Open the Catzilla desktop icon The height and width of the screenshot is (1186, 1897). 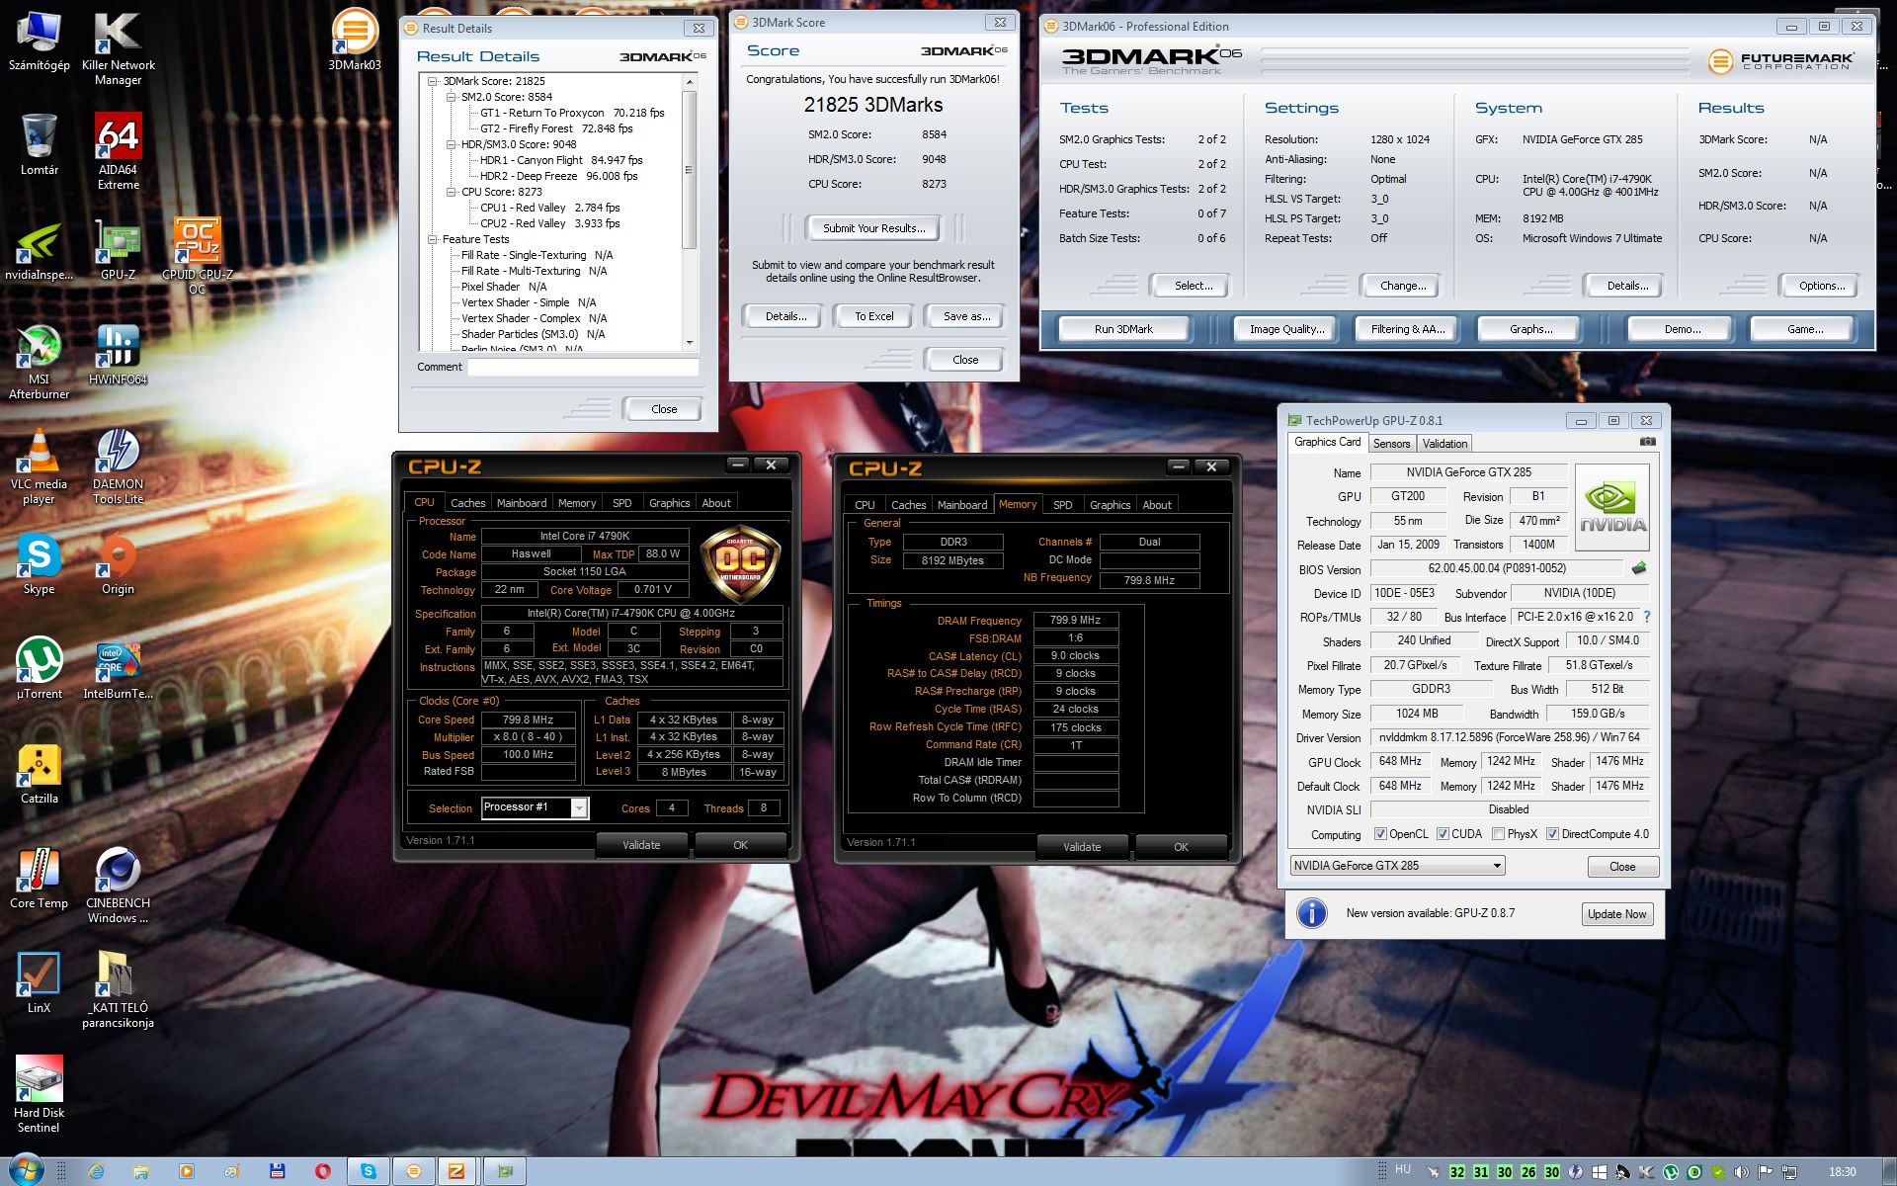click(39, 774)
